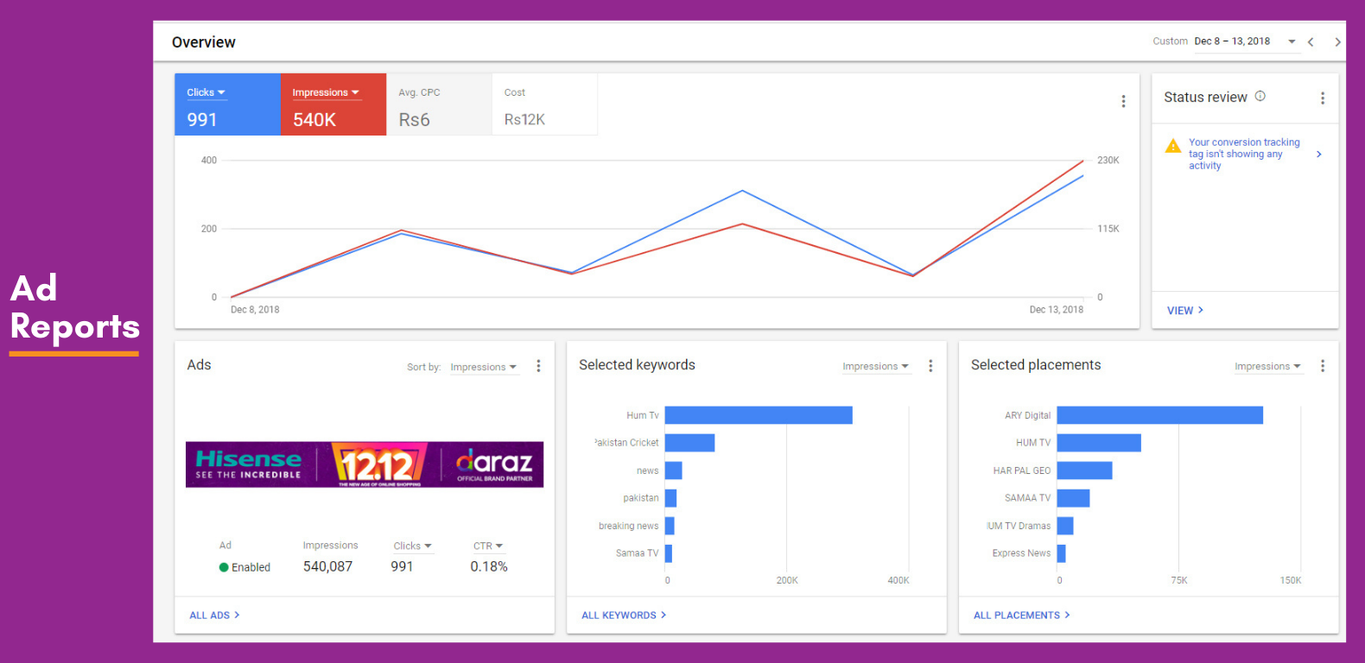Click breaking news keyword label
Viewport: 1365px width, 663px height.
[628, 526]
